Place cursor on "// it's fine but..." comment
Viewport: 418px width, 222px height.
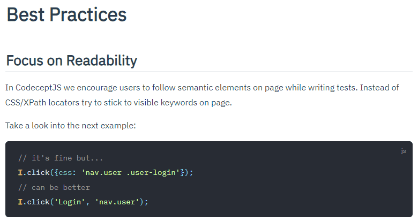[61, 158]
